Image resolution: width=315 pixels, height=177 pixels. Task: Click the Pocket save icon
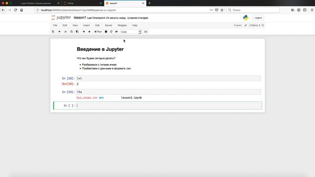pyautogui.click(x=217, y=10)
